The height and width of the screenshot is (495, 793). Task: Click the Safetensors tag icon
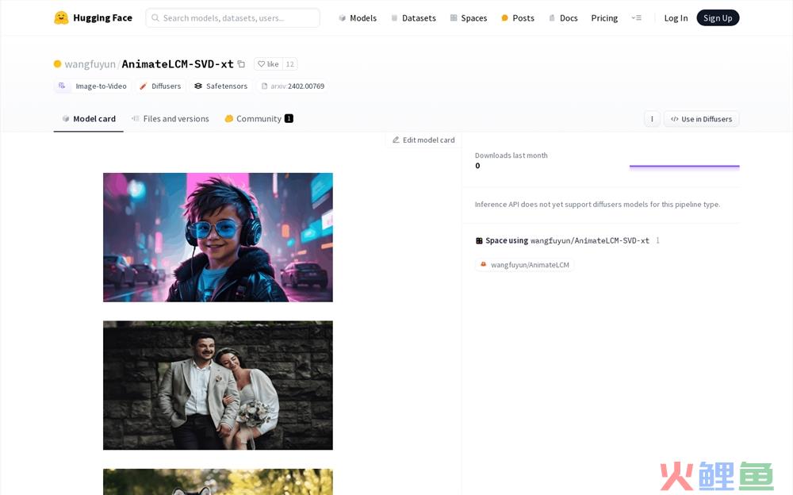tap(198, 86)
